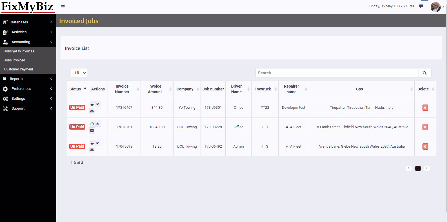Viewport: 447px width, 222px height.
Task: Open Jobs yet to Invoices page
Action: coord(19,51)
